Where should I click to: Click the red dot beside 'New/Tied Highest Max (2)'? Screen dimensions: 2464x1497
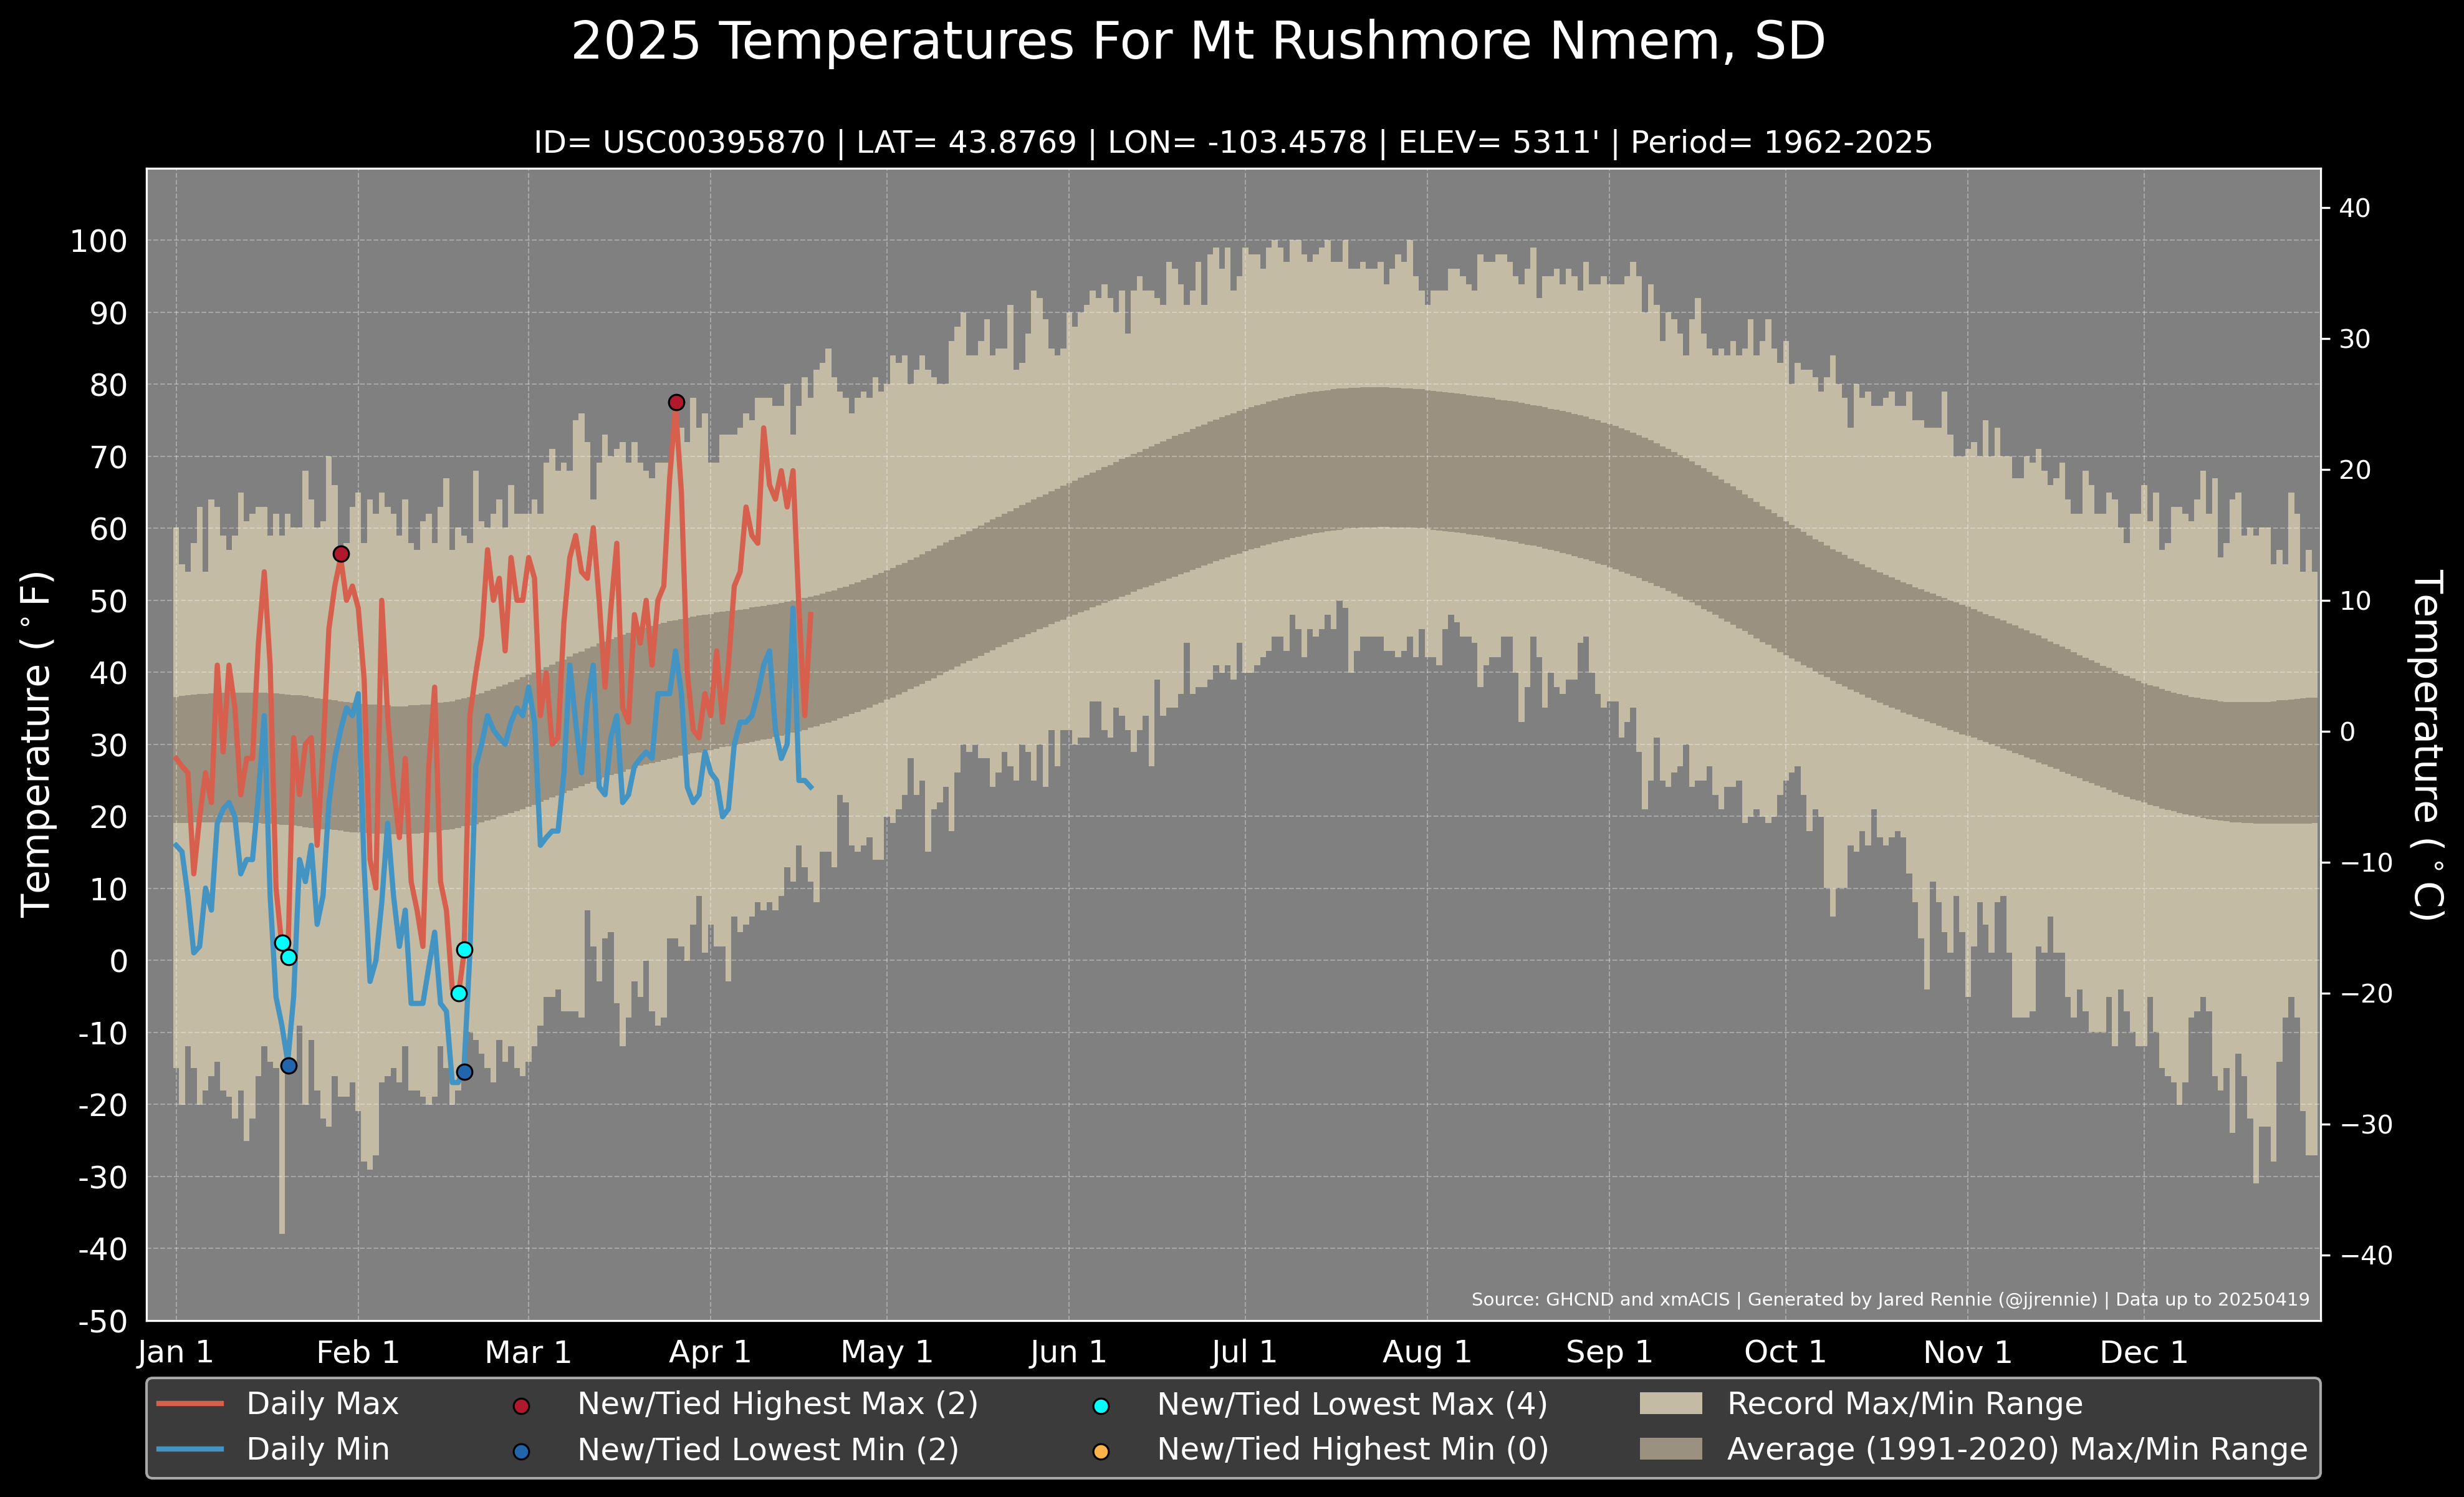[521, 1406]
